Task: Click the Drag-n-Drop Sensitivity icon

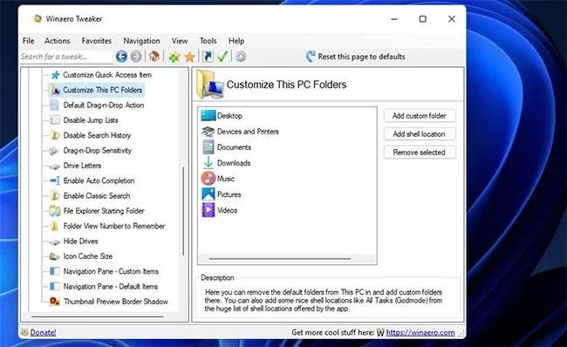Action: (x=54, y=151)
